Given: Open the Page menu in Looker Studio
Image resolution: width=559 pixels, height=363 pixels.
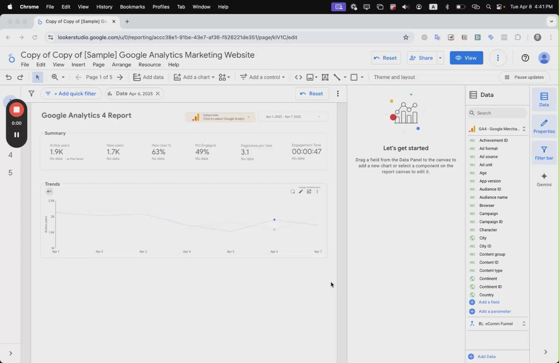Looking at the screenshot, I should (x=98, y=65).
